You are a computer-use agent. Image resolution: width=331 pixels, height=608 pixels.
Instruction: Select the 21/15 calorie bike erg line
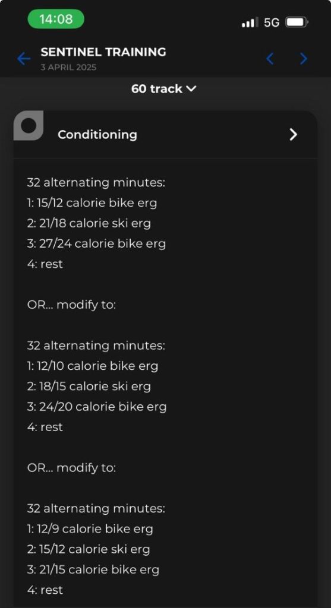click(93, 569)
